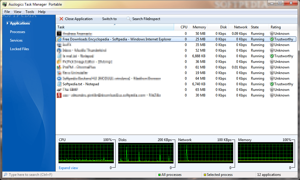Click the Unknown shield in the 50 MB row
Image resolution: width=300 pixels, height=180 pixels.
pyautogui.click(x=272, y=34)
